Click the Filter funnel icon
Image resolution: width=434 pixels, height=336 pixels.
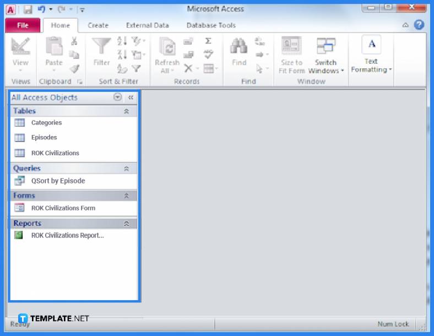(101, 46)
